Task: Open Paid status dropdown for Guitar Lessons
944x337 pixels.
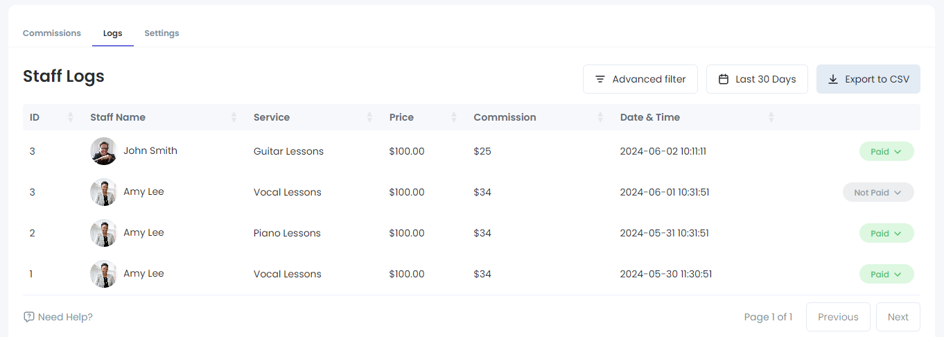Action: coord(886,151)
